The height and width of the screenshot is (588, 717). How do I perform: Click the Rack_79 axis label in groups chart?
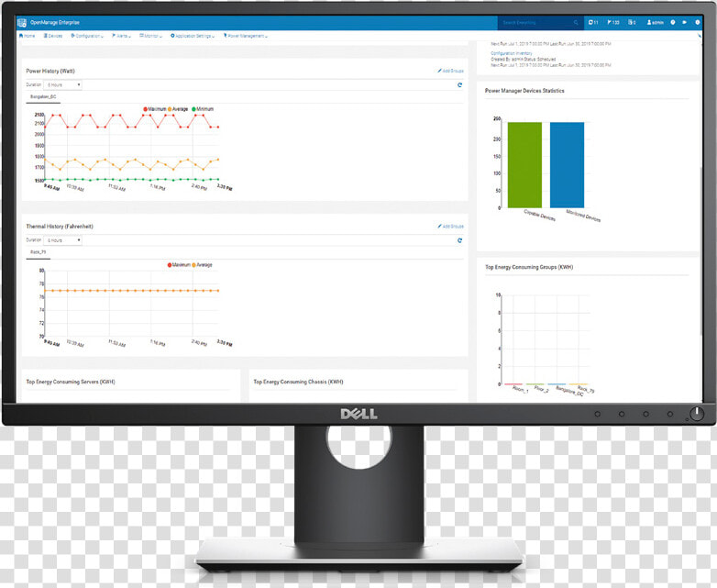click(x=586, y=390)
